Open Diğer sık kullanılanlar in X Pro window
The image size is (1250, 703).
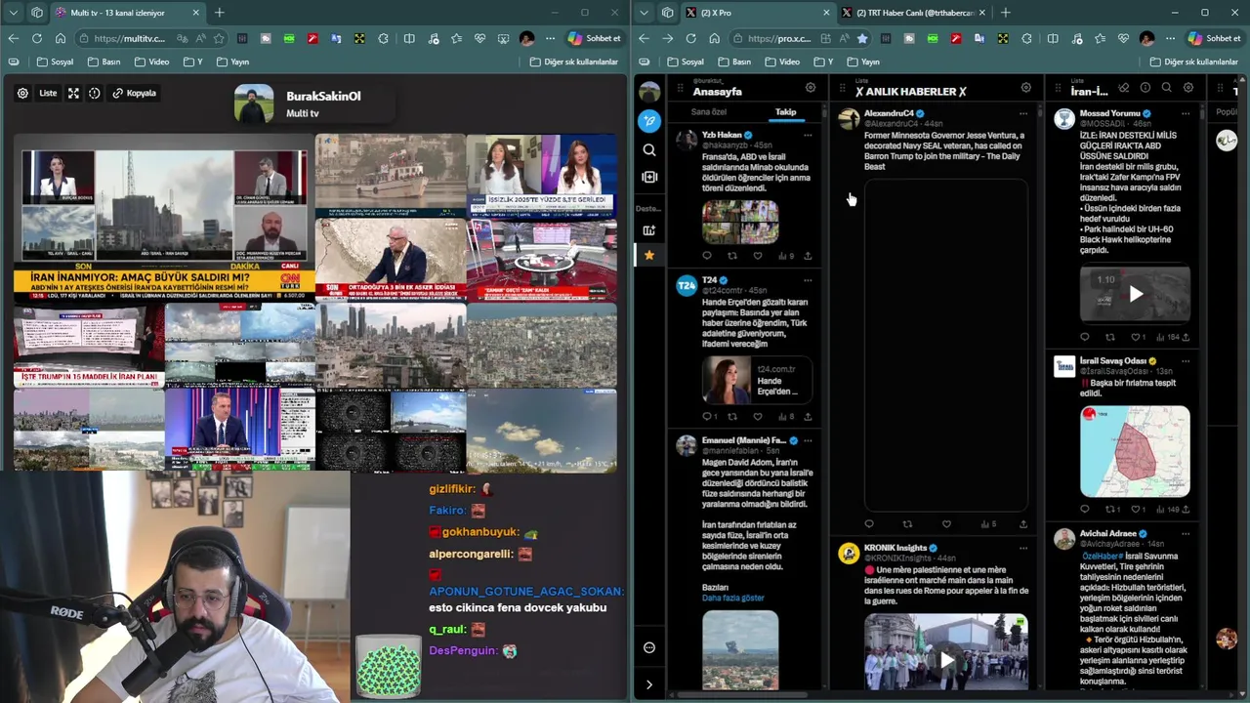coord(1194,62)
